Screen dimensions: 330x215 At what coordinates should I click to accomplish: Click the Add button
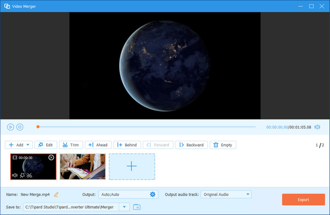[x=16, y=145]
